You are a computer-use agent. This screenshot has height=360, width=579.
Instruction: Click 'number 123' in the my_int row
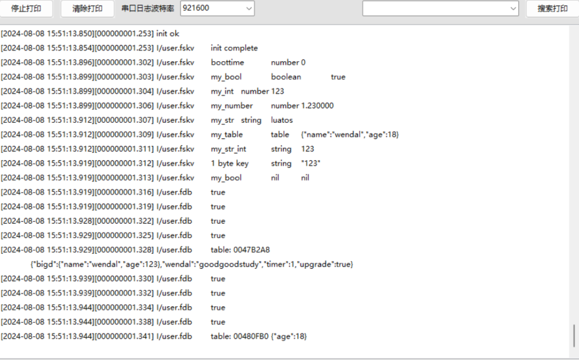[263, 91]
